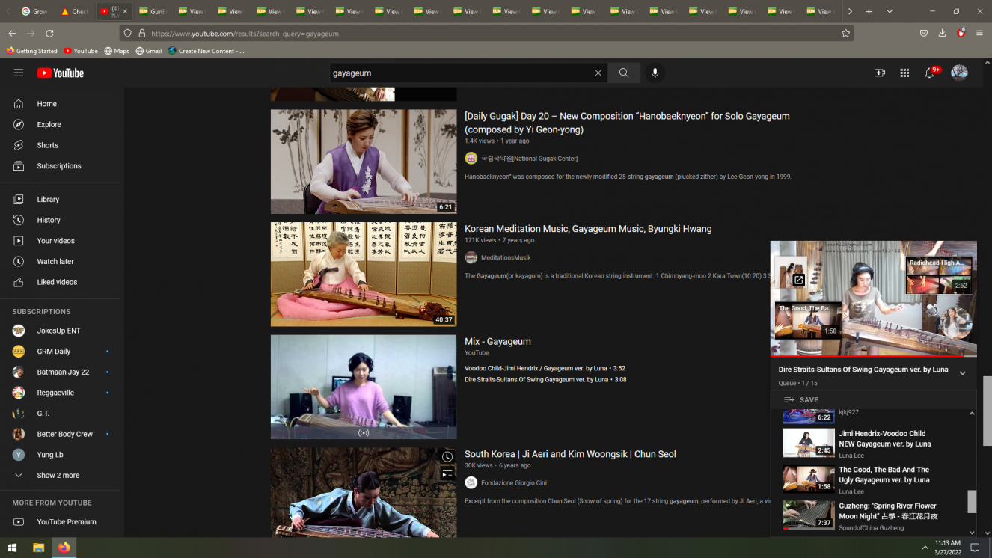Open File Explorer from the taskbar

(x=38, y=548)
